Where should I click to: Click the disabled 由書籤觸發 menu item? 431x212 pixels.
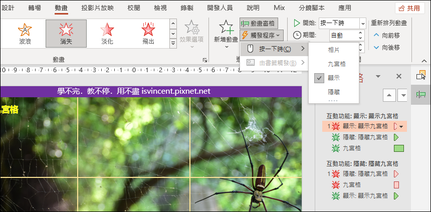coord(274,63)
